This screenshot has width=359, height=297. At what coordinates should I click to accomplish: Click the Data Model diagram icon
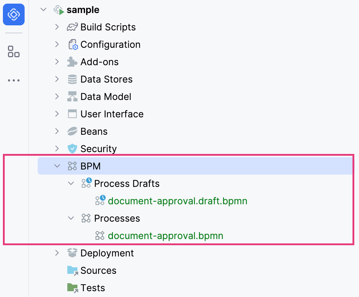[72, 97]
